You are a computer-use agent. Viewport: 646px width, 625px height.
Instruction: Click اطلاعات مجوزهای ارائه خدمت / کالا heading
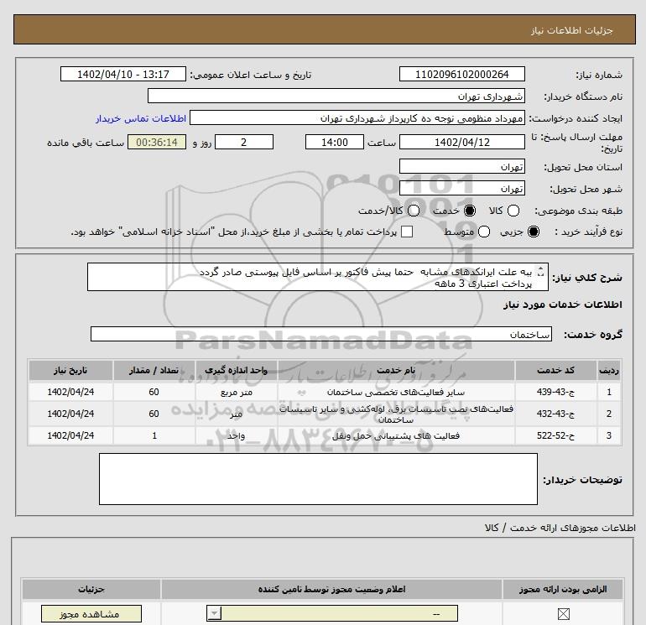(x=560, y=528)
